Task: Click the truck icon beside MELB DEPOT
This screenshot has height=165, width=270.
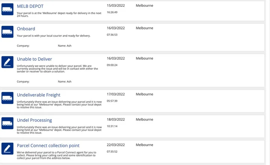Action: [7, 9]
